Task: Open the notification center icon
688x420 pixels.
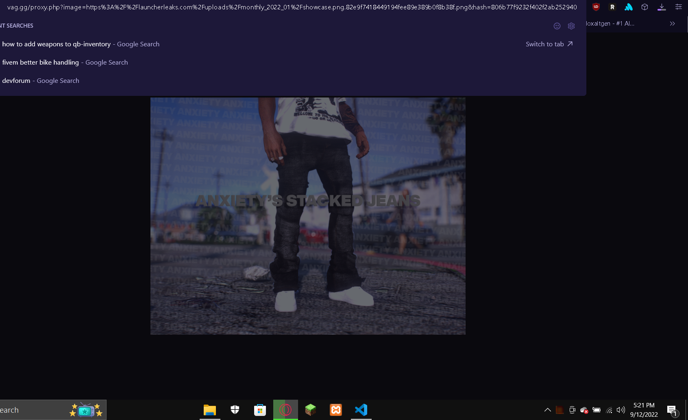Action: click(672, 410)
